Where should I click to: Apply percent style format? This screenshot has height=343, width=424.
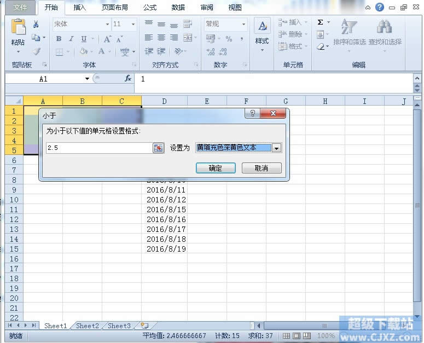tap(229, 39)
